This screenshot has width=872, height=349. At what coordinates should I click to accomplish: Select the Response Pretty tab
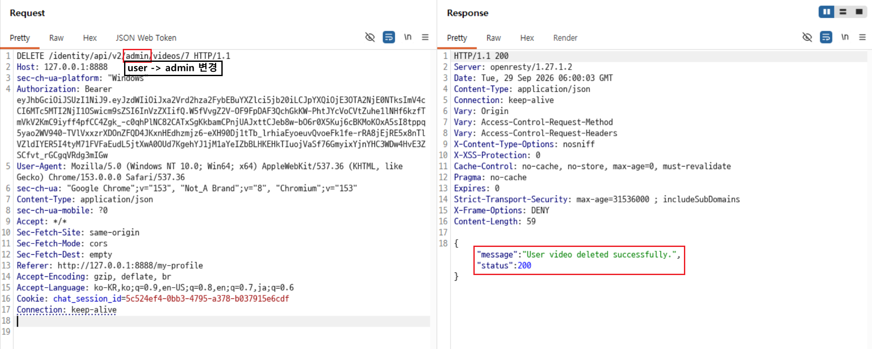[457, 38]
